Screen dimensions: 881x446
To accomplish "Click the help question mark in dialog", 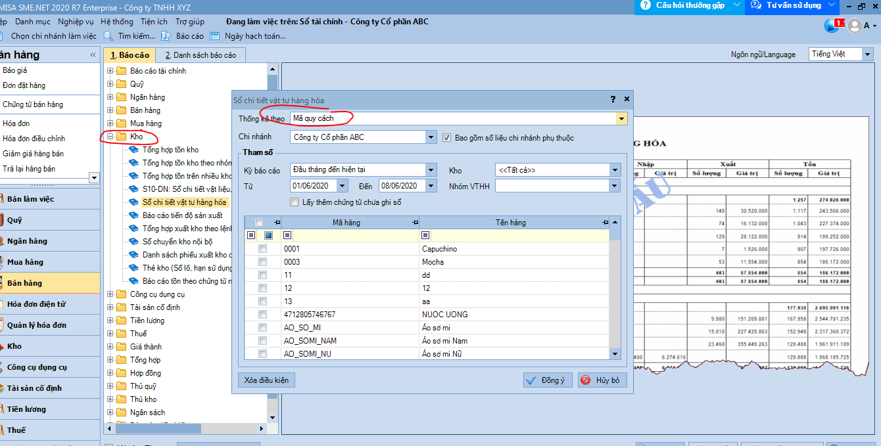I will (613, 99).
